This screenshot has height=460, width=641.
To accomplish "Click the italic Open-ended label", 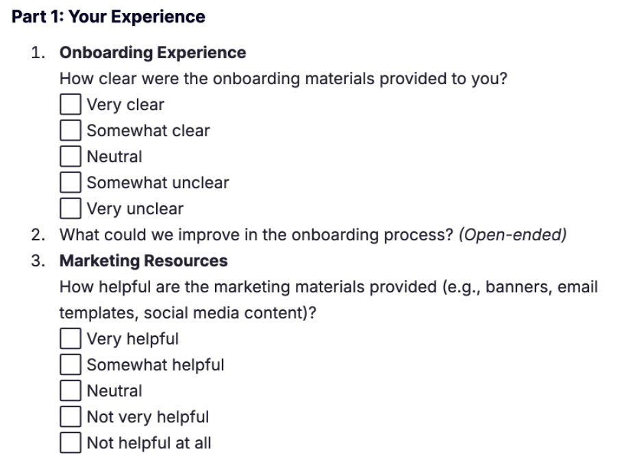I will [x=513, y=235].
